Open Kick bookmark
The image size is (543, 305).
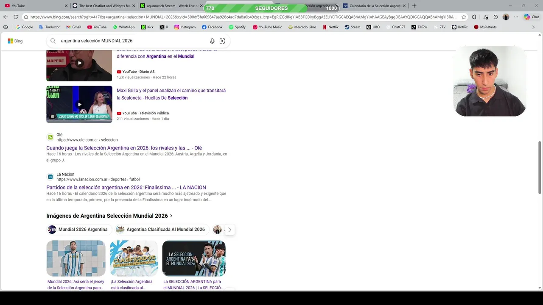(147, 27)
